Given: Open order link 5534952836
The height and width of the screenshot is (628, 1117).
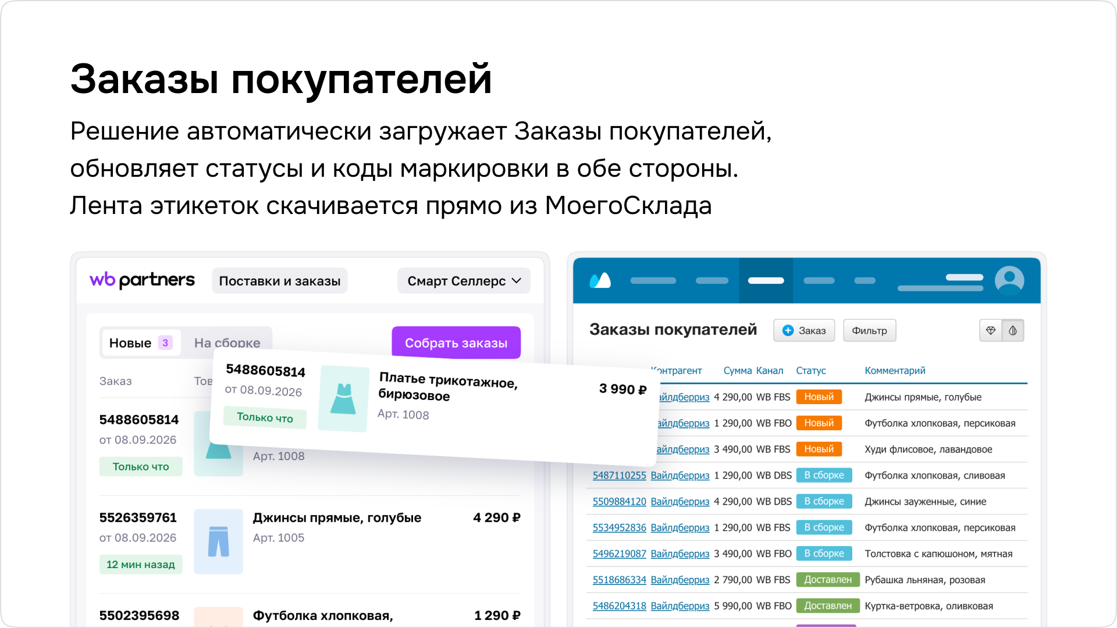Looking at the screenshot, I should 619,527.
